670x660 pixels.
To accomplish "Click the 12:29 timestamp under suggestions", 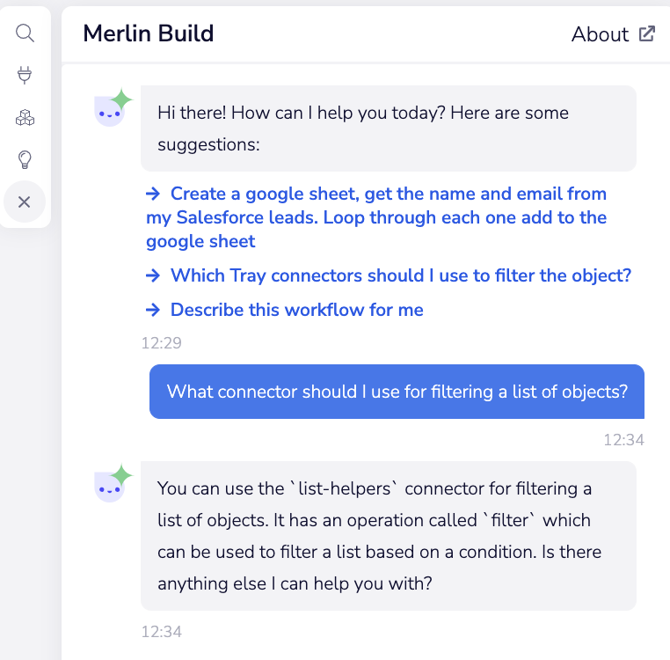I will [161, 343].
